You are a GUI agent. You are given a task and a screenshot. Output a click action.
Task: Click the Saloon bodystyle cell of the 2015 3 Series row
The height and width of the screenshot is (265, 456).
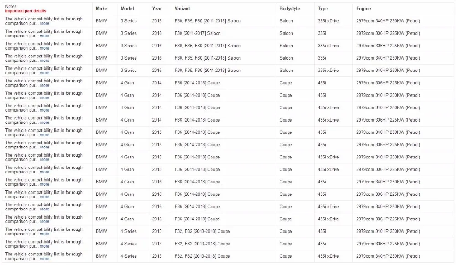286,21
